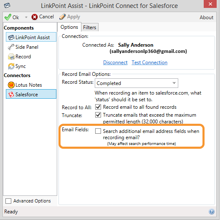The height and width of the screenshot is (220, 220).
Task: Select the Lotus Notes connector icon
Action: click(11, 85)
